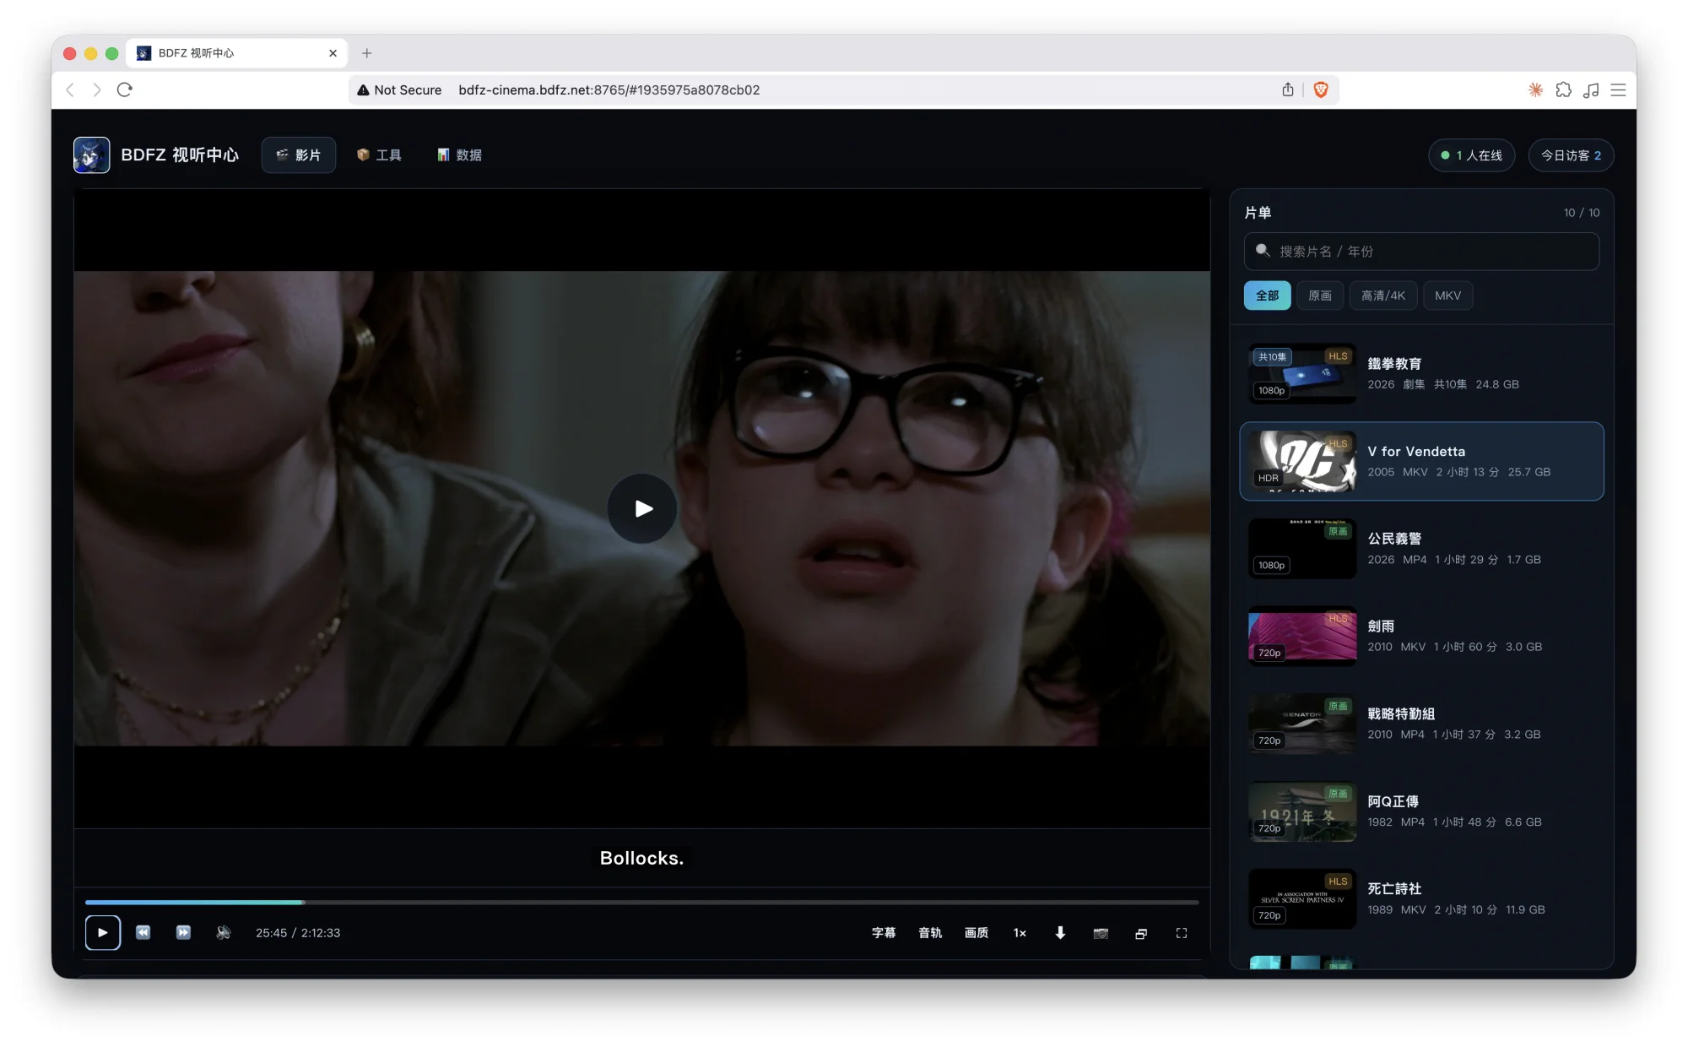
Task: Open the 字幕 subtitle menu
Action: coord(884,932)
